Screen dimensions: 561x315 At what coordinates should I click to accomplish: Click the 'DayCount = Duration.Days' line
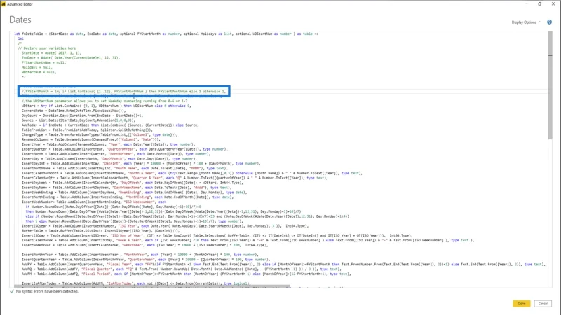pos(82,115)
